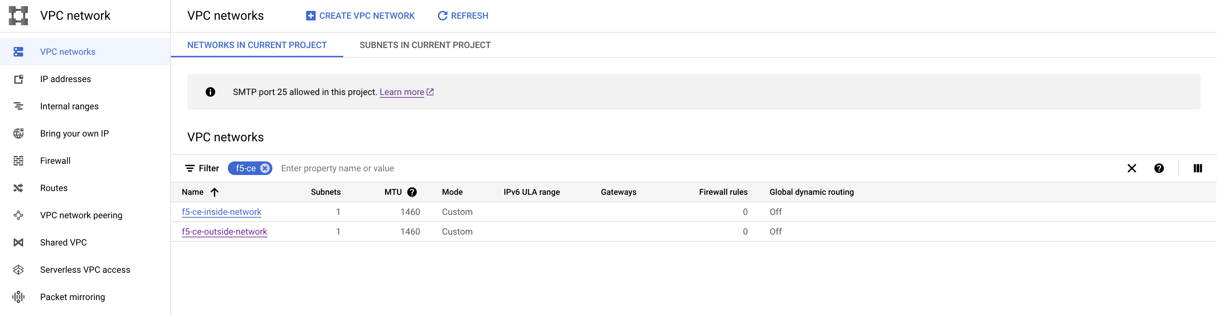The height and width of the screenshot is (316, 1217).
Task: Open the f5-ce-outside-network link
Action: (x=224, y=232)
